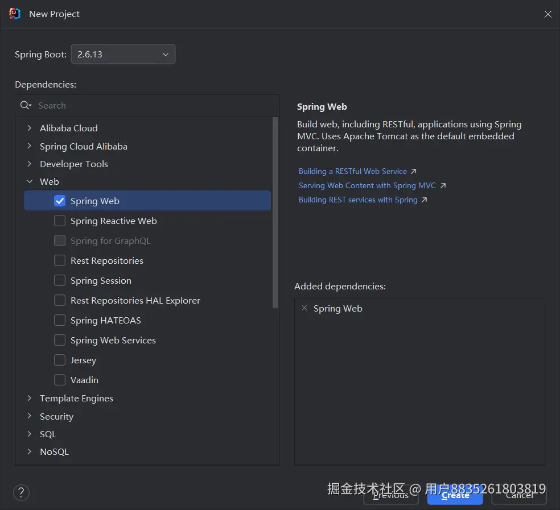This screenshot has height=510, width=560.
Task: Select the Rest Repositories label
Action: [107, 260]
